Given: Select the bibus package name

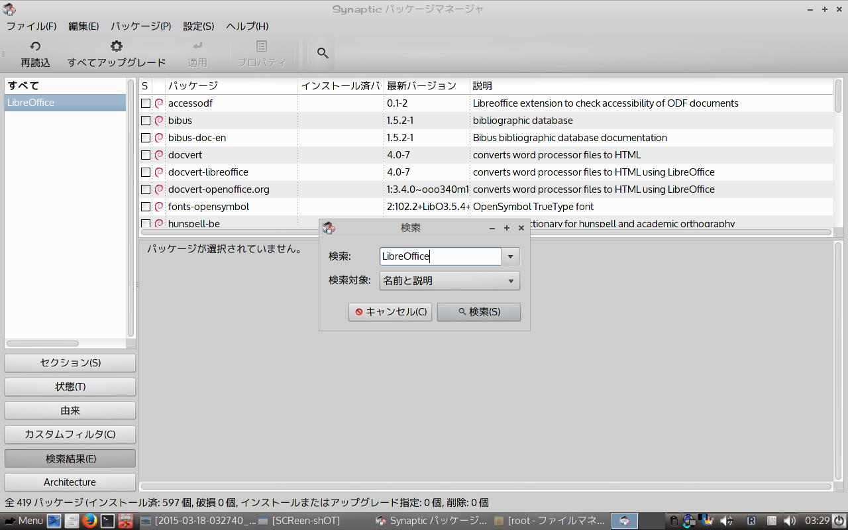Looking at the screenshot, I should (180, 121).
